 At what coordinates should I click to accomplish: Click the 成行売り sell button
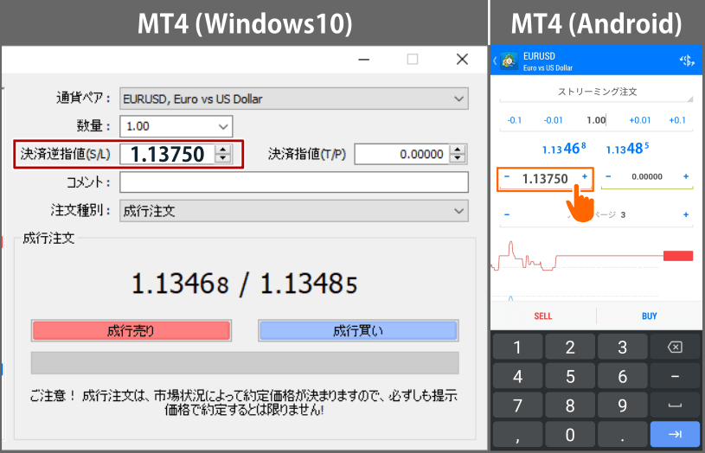[131, 331]
